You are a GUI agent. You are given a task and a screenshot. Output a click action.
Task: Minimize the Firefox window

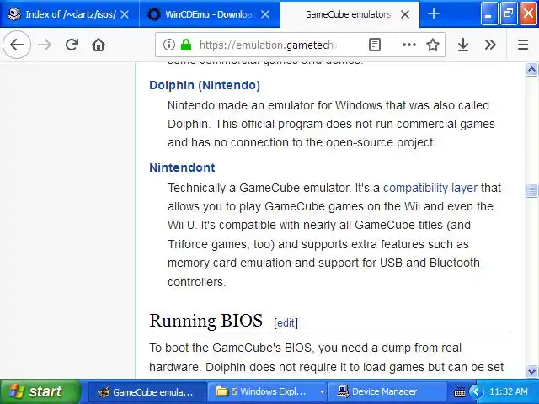pyautogui.click(x=489, y=14)
